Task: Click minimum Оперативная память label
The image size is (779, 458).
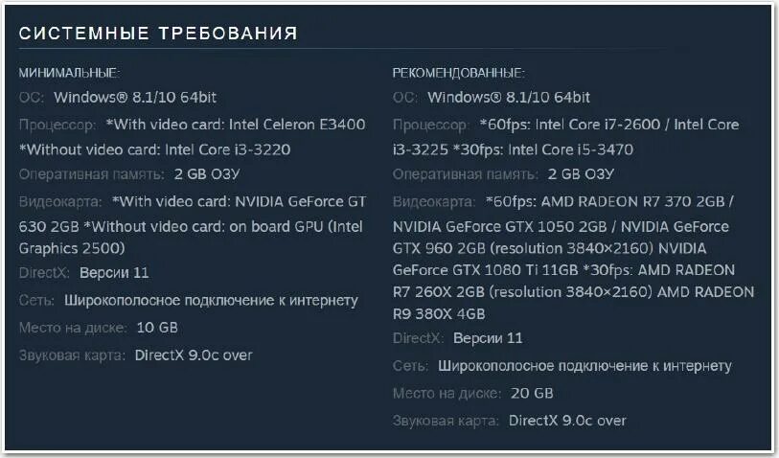Action: point(91,174)
